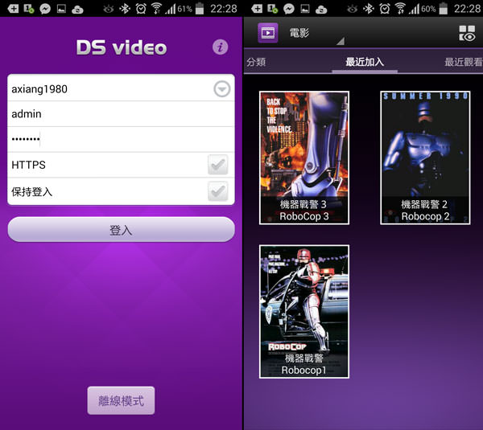The width and height of the screenshot is (483, 430).
Task: Tap alarm icon in left status bar
Action: [141, 9]
